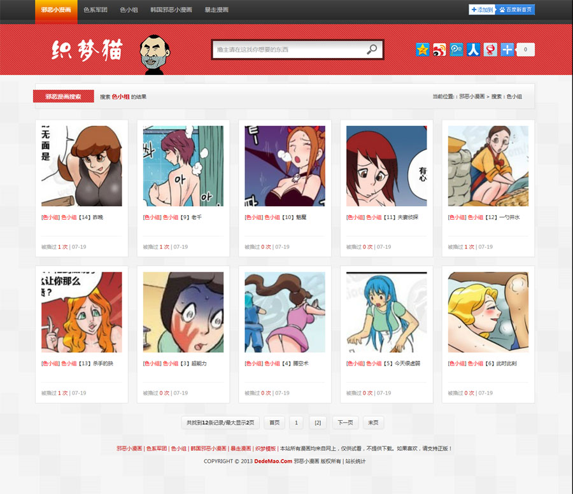Open the 暴走漫画 nav menu item
This screenshot has height=494, width=573.
tap(216, 10)
